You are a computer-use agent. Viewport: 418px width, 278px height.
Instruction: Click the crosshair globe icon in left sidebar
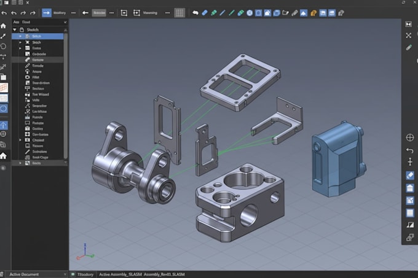coord(3,134)
